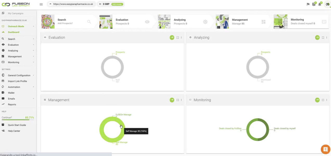
Task: Click the setup progress bar at 85.71%
Action: coord(18,120)
